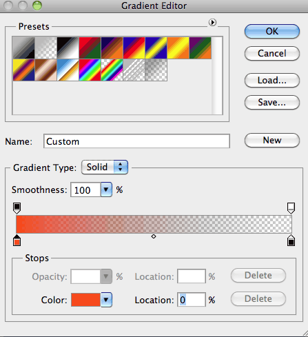Select the left black opacity stop
The height and width of the screenshot is (337, 308).
(17, 208)
